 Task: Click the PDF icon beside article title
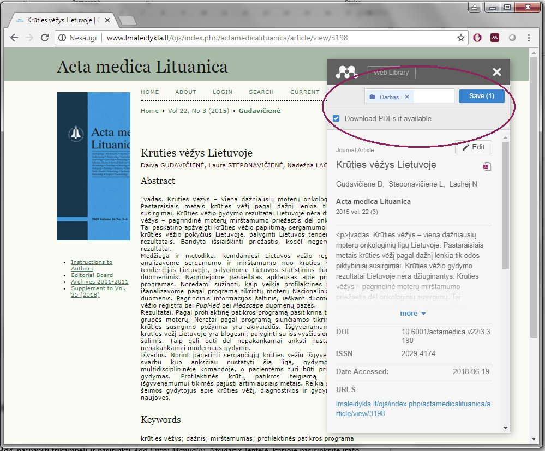pyautogui.click(x=487, y=166)
